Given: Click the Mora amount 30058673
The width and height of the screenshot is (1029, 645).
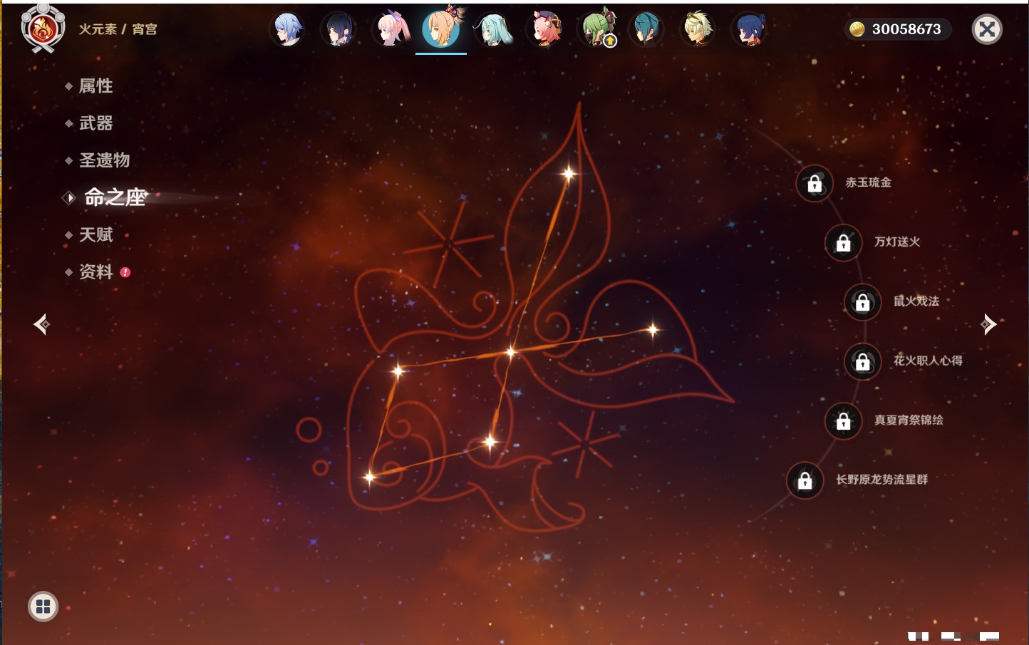Looking at the screenshot, I should point(906,29).
